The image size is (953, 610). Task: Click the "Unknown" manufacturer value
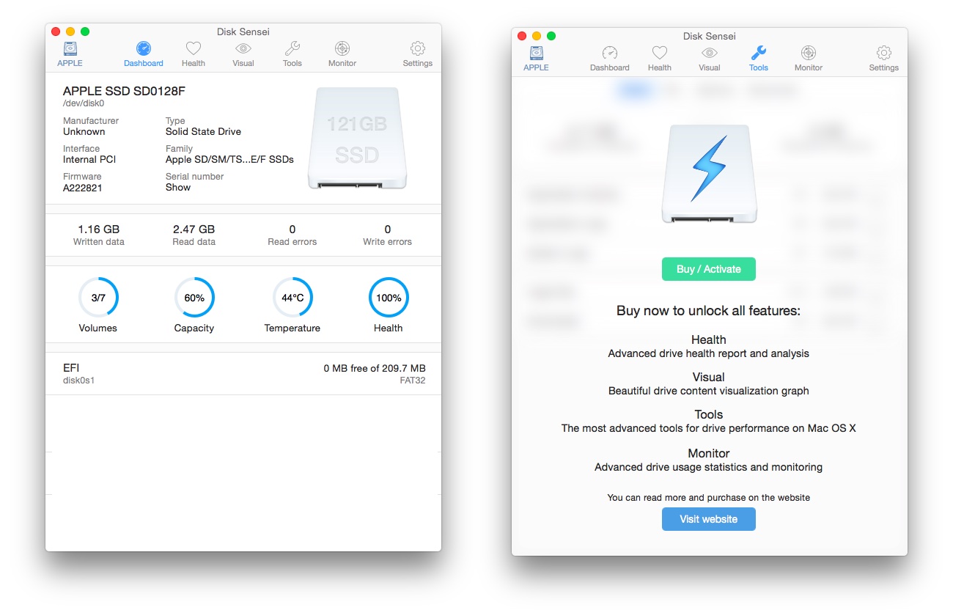84,132
